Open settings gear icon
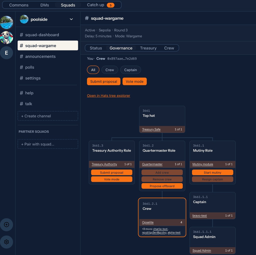Viewport: 256px width, 255px height. (6, 242)
